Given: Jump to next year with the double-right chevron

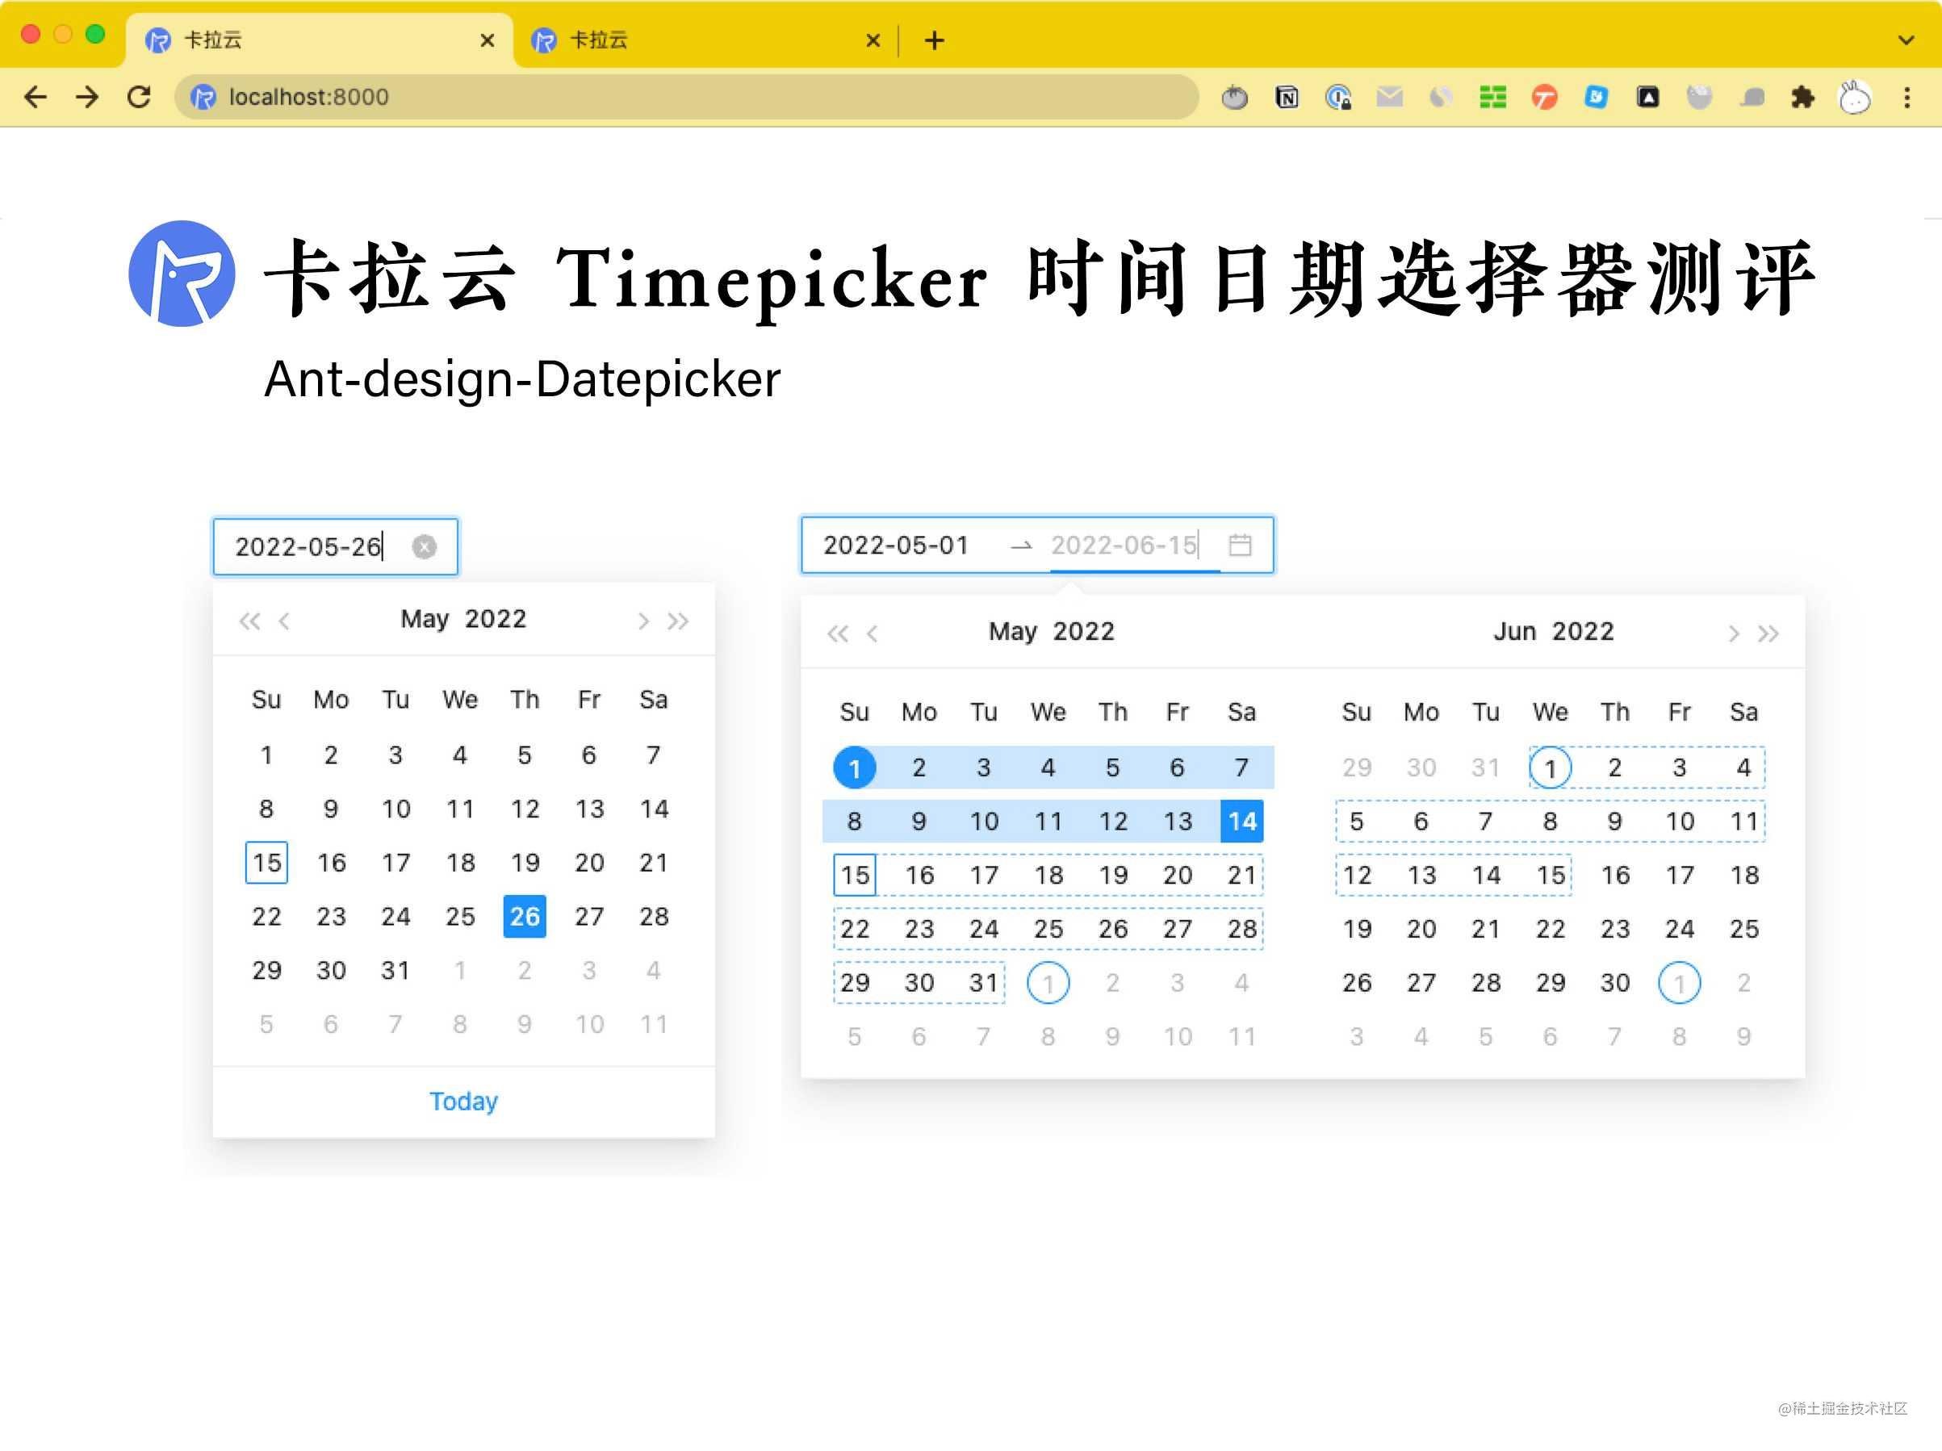Looking at the screenshot, I should coord(678,621).
